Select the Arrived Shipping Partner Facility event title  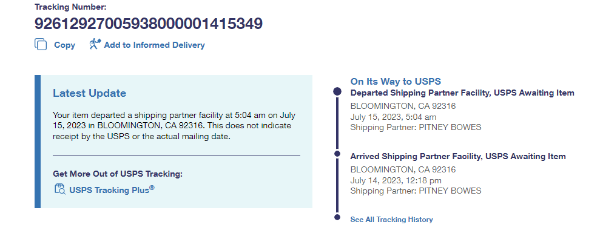458,156
